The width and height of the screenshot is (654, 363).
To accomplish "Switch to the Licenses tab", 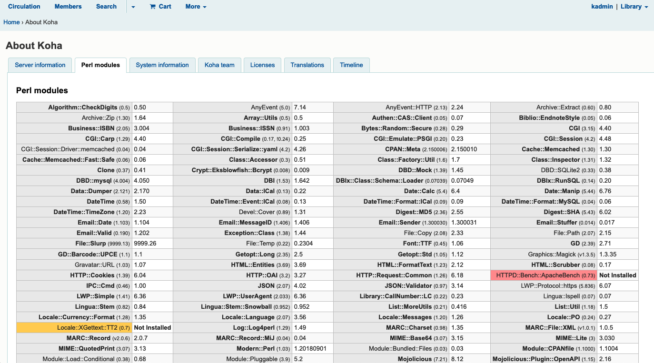I will click(262, 65).
